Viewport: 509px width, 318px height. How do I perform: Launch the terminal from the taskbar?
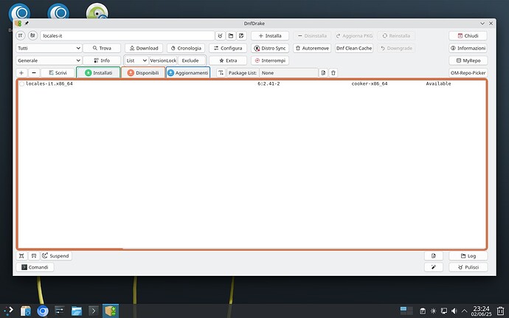94,311
